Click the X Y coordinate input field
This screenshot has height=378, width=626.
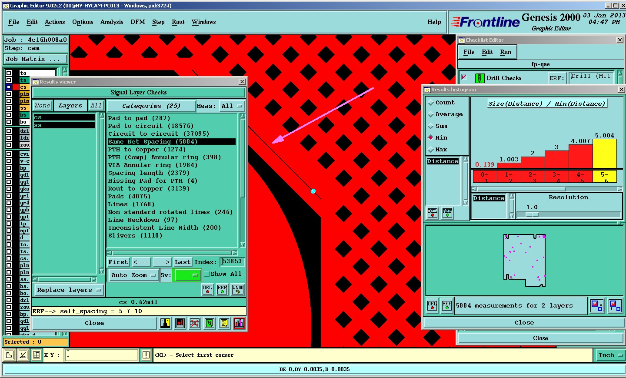pyautogui.click(x=102, y=355)
